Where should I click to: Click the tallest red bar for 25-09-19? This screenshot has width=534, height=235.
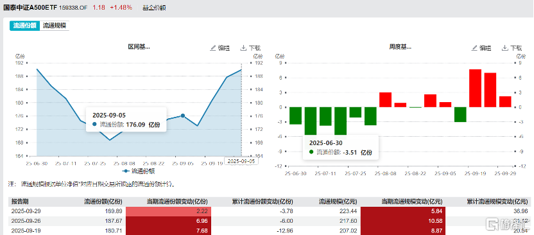[475, 88]
